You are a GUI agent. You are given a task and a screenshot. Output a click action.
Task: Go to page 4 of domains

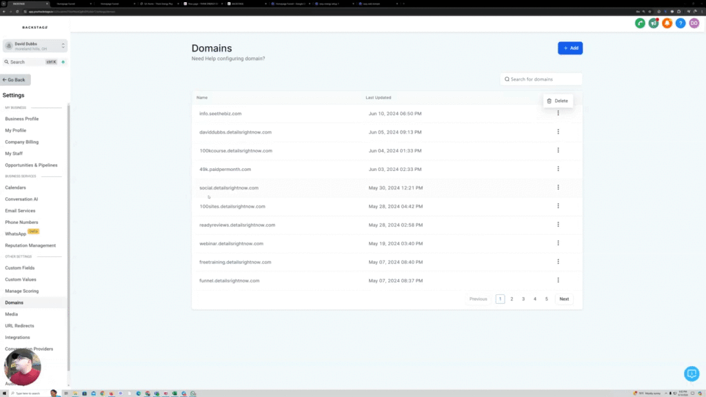click(x=535, y=299)
